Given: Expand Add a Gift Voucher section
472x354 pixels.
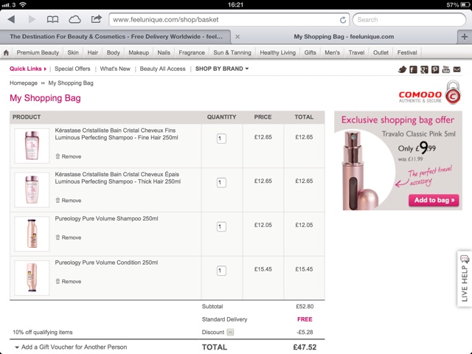Looking at the screenshot, I should pos(71,347).
